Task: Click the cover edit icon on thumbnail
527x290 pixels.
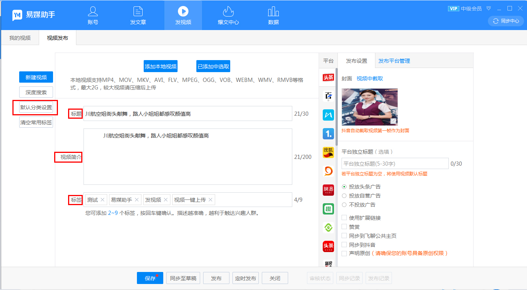Action: (393, 121)
